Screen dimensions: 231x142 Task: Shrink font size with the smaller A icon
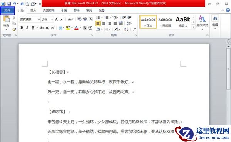pos(62,20)
